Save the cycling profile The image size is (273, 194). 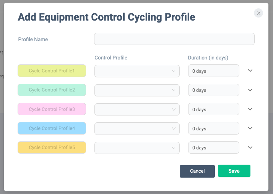[234, 171]
